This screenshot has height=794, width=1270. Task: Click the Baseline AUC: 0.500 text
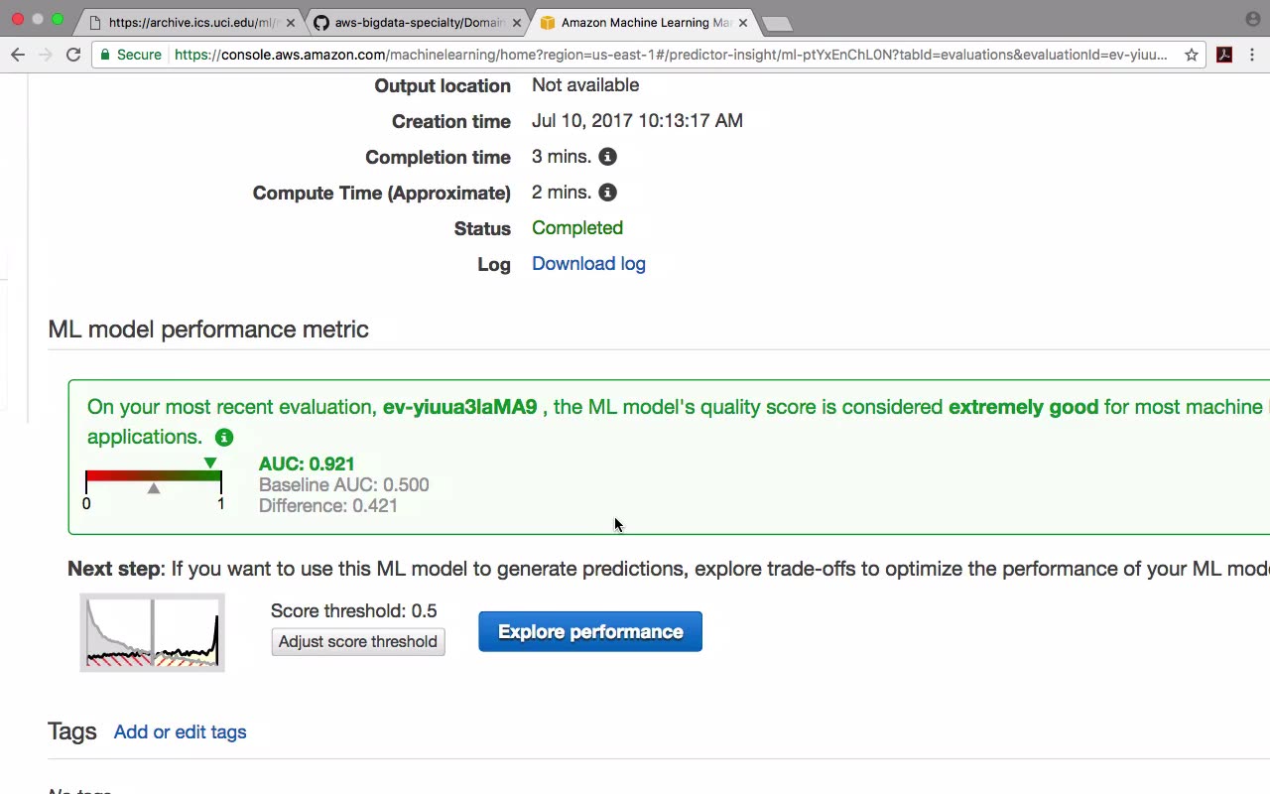pos(344,485)
